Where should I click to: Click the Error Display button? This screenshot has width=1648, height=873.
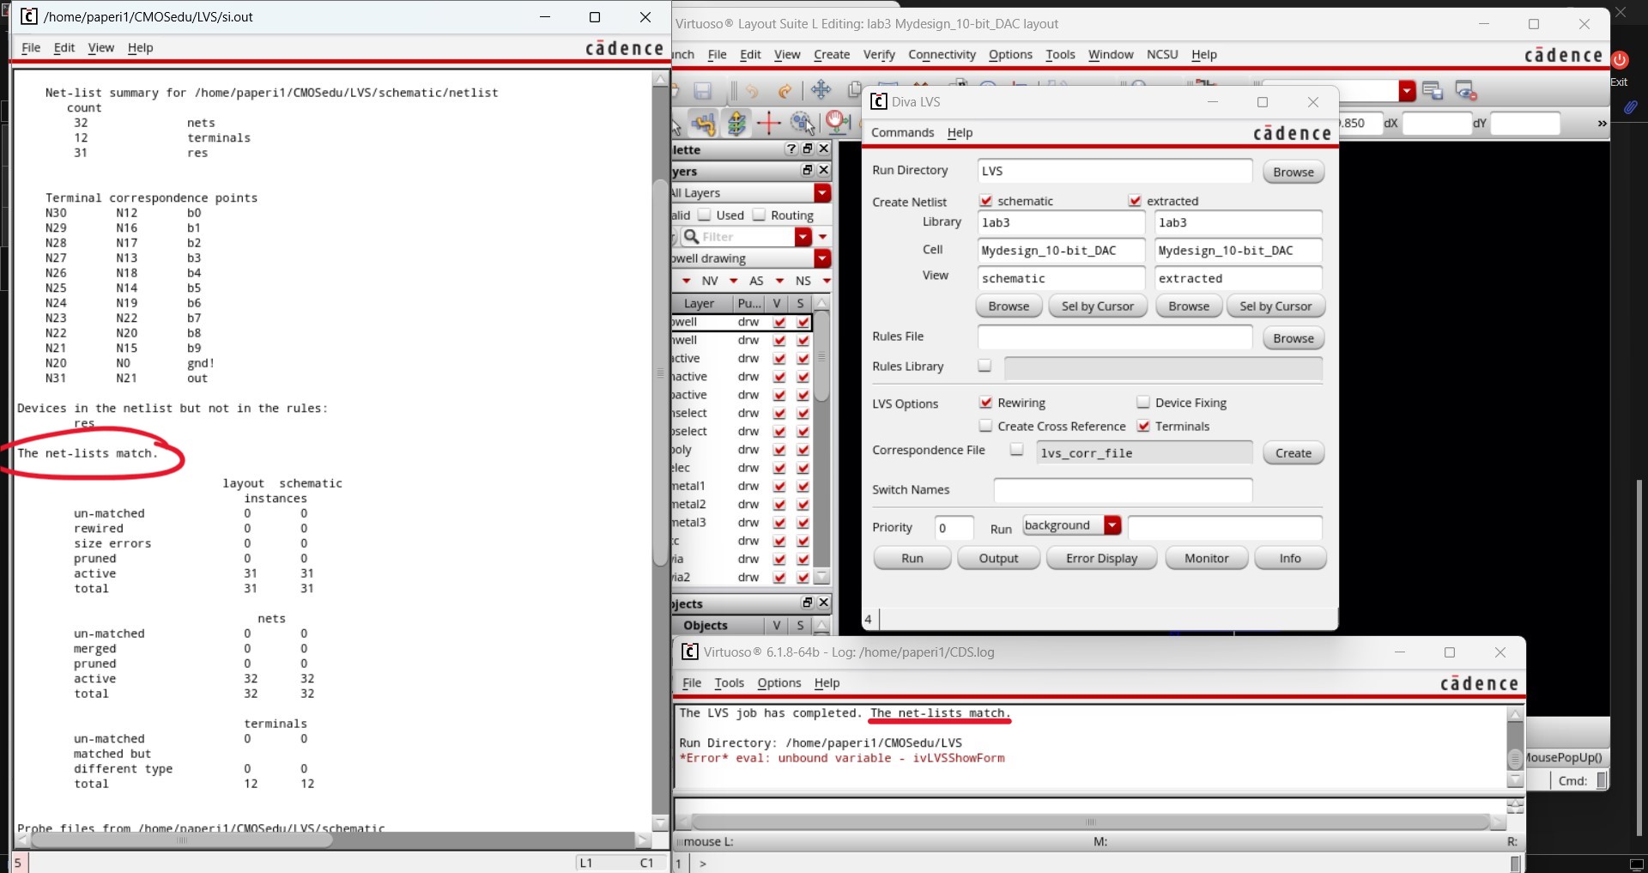tap(1101, 559)
